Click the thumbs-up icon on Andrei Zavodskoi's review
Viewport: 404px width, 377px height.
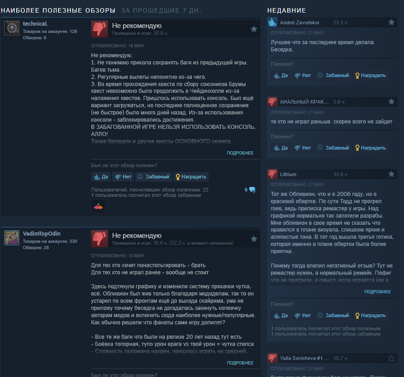(272, 23)
